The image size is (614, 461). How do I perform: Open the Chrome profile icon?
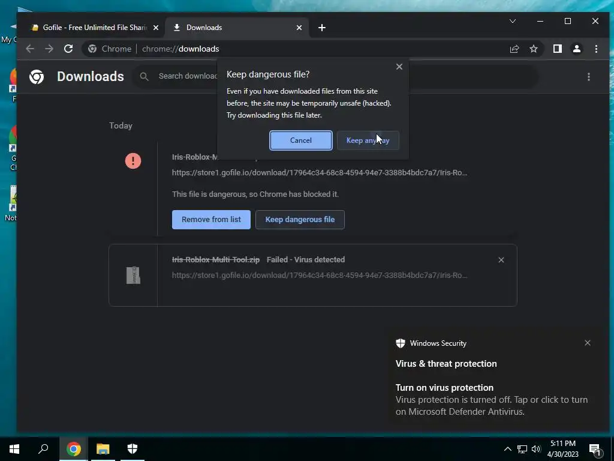(x=577, y=49)
